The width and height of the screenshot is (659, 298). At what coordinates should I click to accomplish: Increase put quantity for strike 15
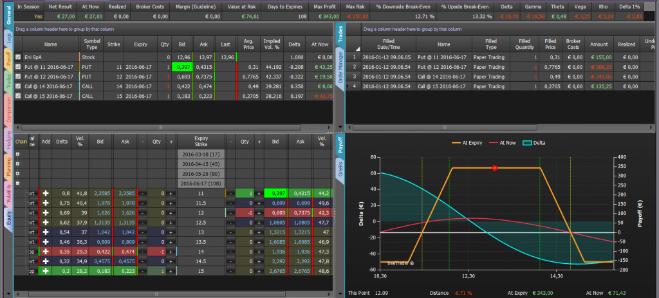(x=259, y=271)
